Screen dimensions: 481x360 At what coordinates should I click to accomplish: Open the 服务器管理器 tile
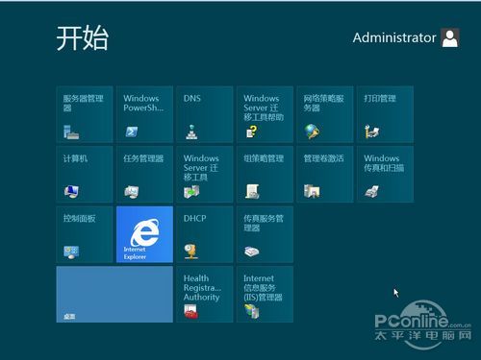click(x=85, y=114)
